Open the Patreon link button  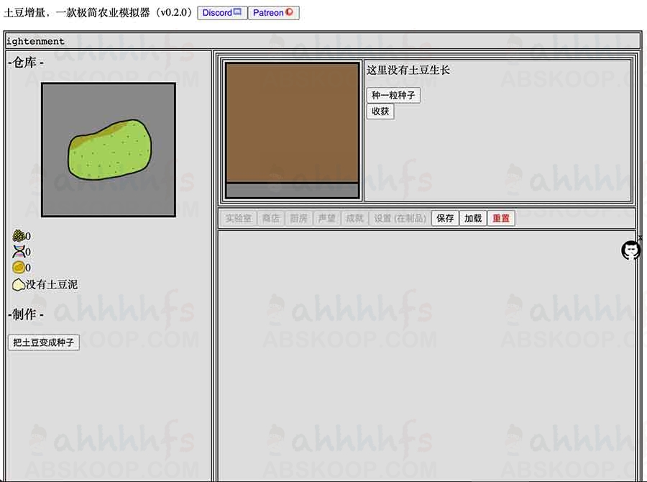click(x=273, y=13)
